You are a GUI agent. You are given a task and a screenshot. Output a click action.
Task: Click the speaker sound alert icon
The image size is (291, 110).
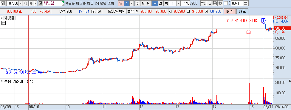pyautogui.click(x=31, y=3)
